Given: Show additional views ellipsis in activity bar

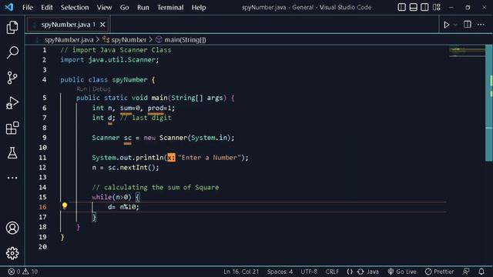Looking at the screenshot, I should point(12,178).
